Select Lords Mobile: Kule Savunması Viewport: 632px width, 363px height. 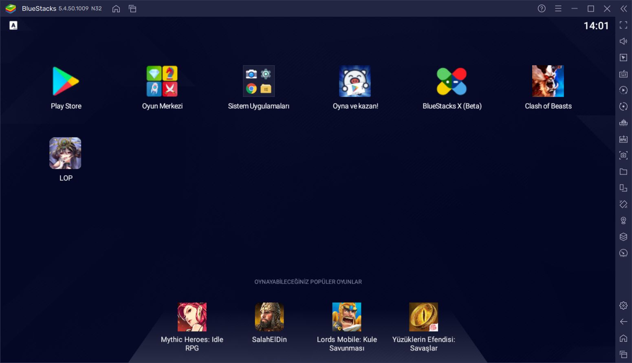pyautogui.click(x=347, y=317)
